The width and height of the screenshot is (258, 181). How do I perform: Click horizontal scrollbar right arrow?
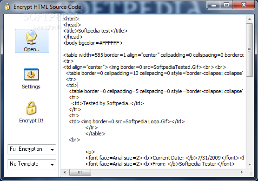click(x=241, y=173)
